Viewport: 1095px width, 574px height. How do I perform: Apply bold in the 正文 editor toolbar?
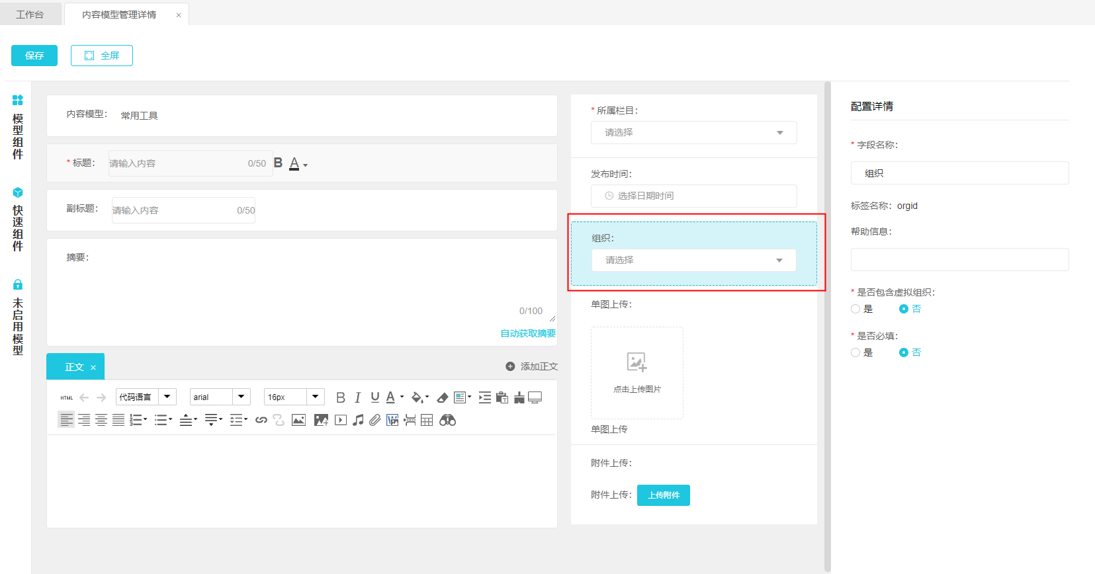[x=341, y=397]
